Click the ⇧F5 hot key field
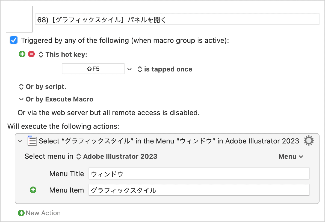Viewport: 325px width, 222px height. tap(93, 69)
